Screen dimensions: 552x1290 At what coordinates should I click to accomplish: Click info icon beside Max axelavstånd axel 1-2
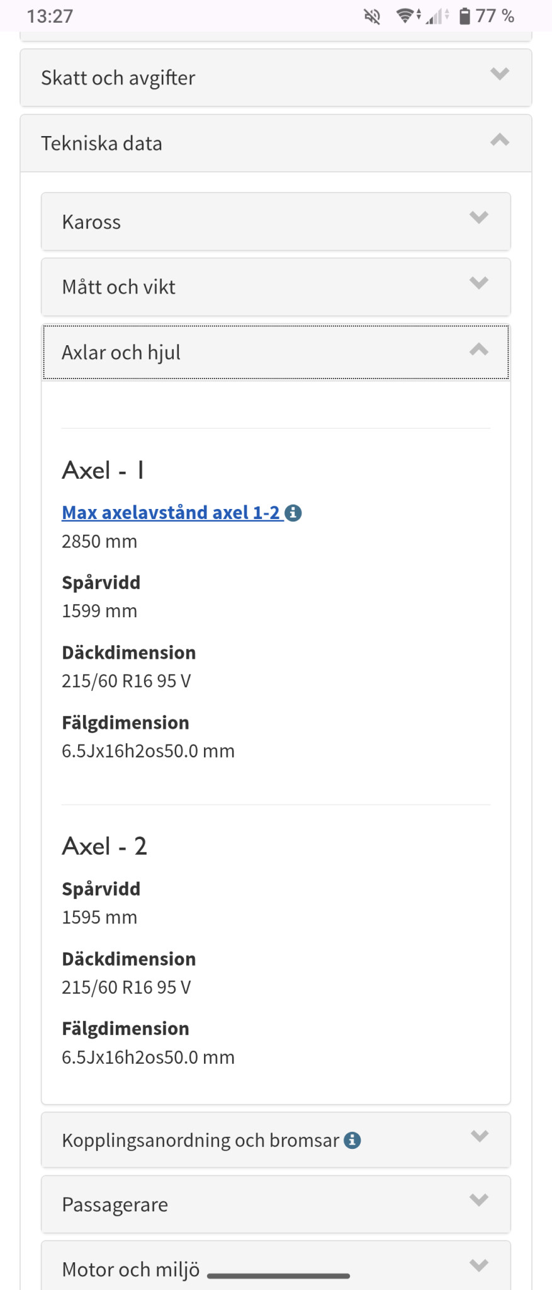click(293, 513)
